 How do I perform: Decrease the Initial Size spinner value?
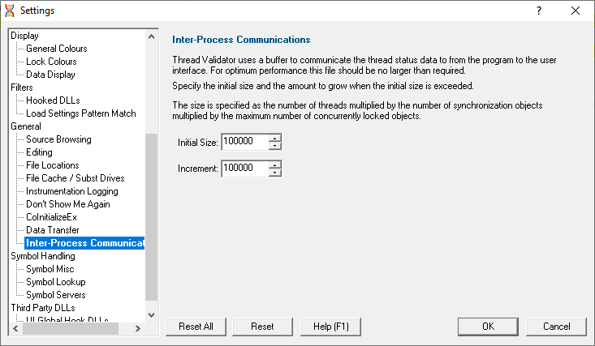click(x=274, y=146)
